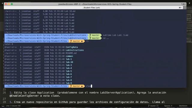Click the ⌥⌘2 window number indicator
The height and width of the screenshot is (108, 192).
(x=183, y=4)
